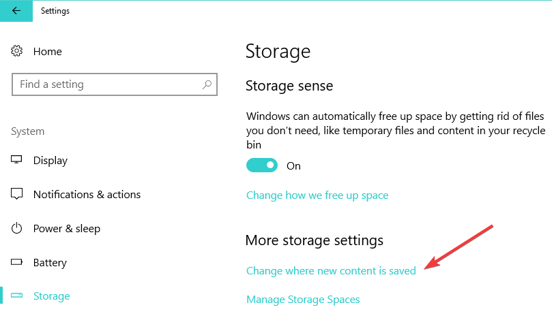552x318 pixels.
Task: Click the search magnifier icon
Action: tap(207, 84)
